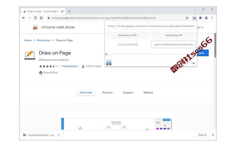This screenshot has width=236, height=147.
Task: Switch to the Reviews tab
Action: (107, 93)
